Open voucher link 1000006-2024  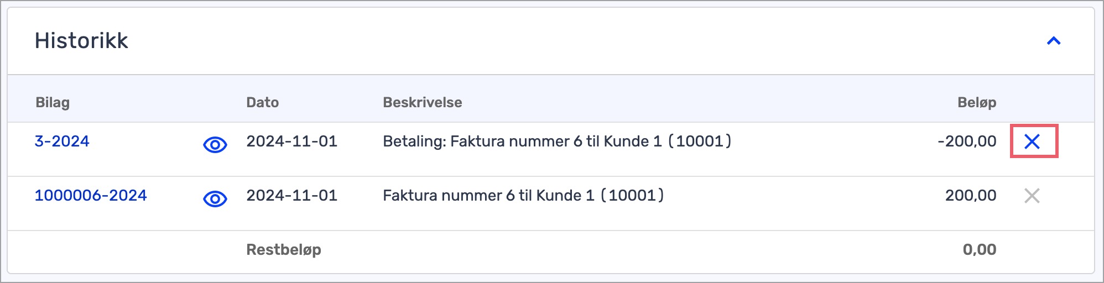(x=91, y=196)
